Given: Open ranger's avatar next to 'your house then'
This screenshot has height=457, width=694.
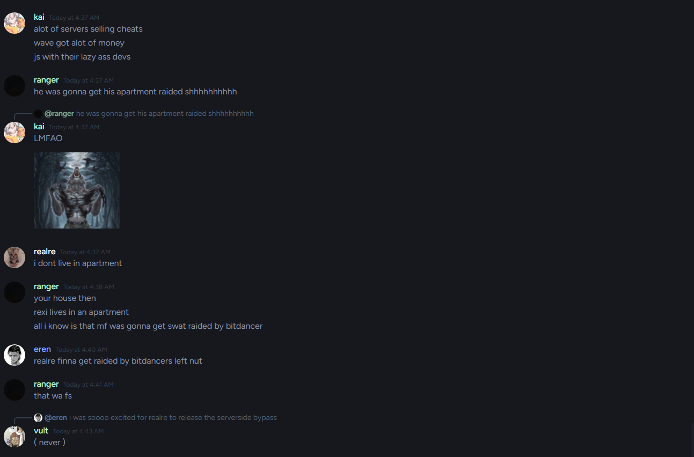Looking at the screenshot, I should click(x=14, y=292).
